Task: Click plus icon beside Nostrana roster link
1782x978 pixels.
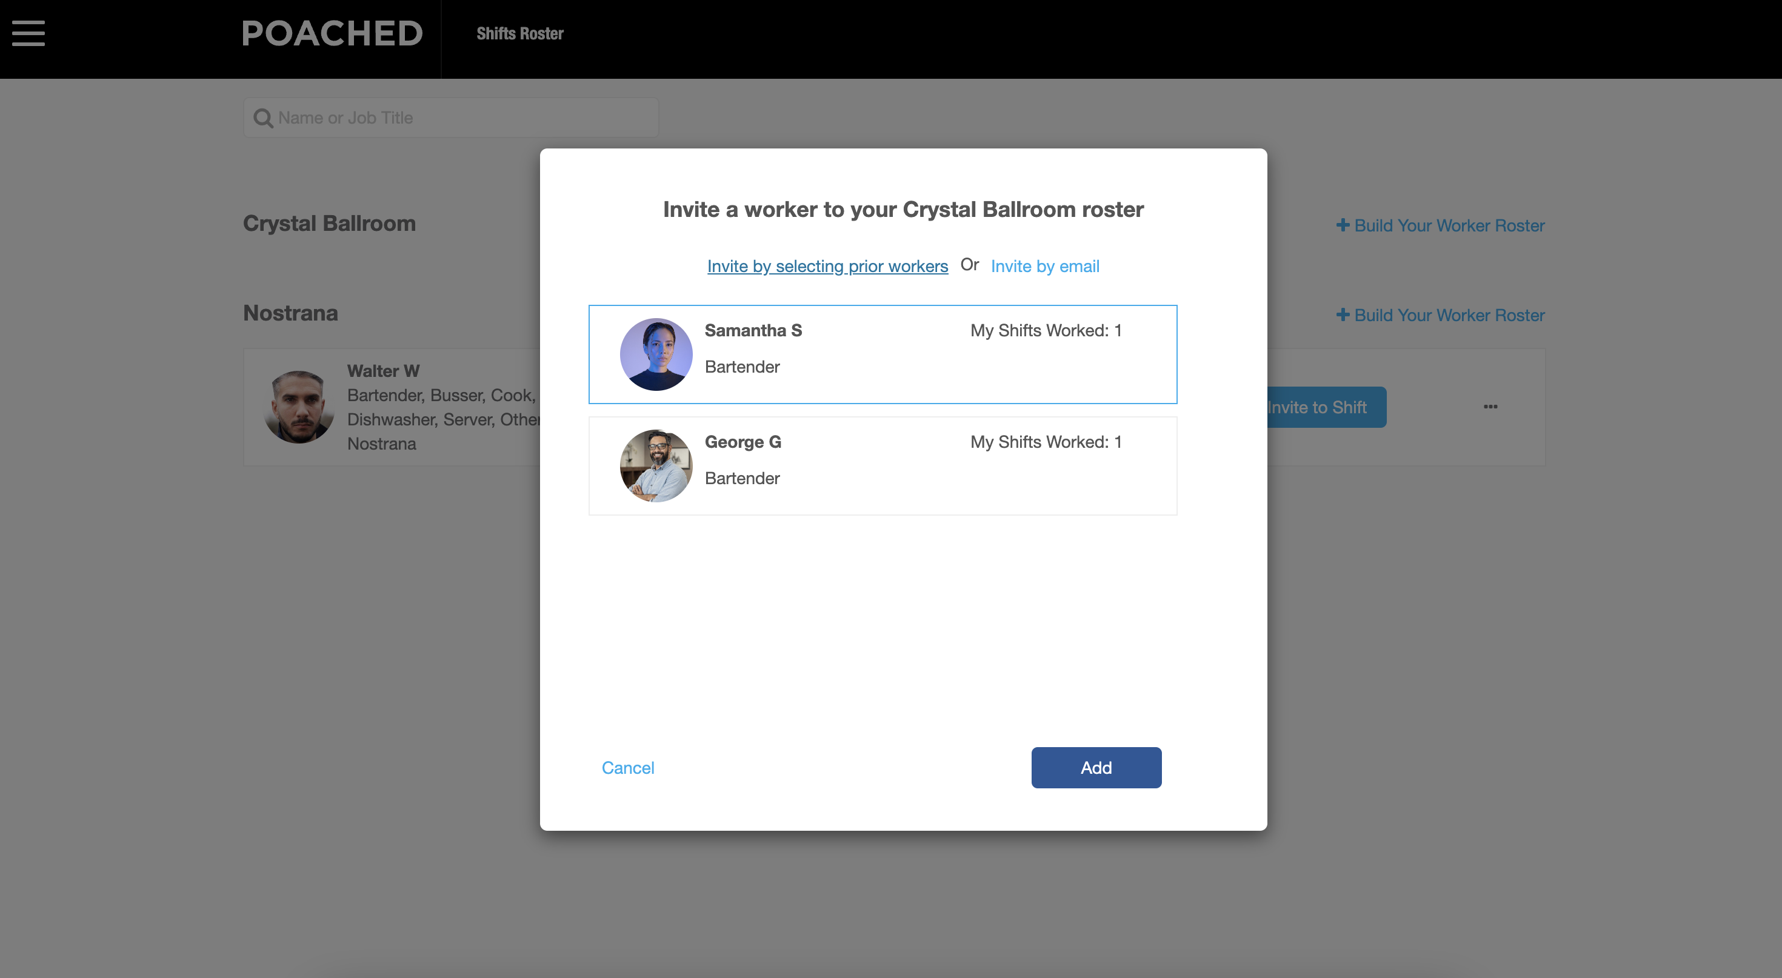Action: click(1343, 314)
